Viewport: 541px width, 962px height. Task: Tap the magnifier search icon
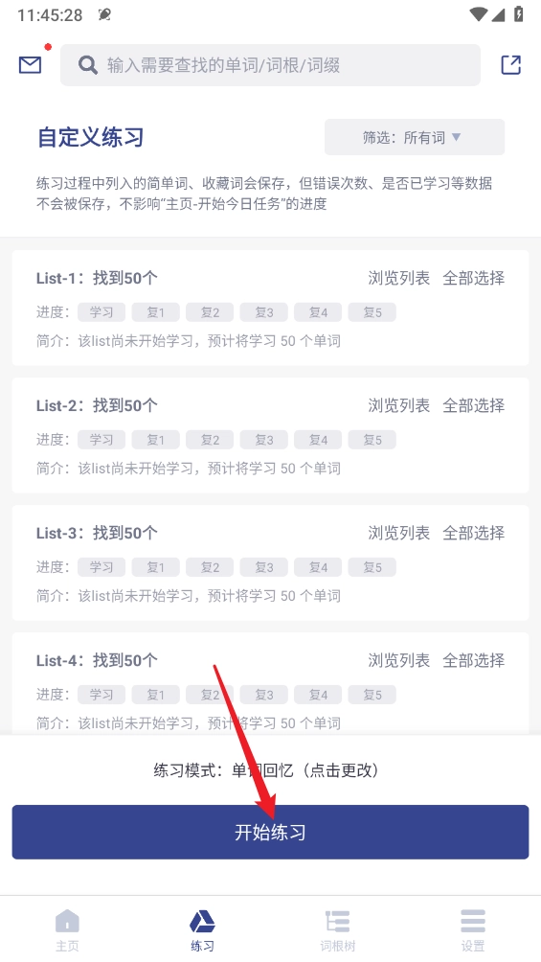coord(88,65)
